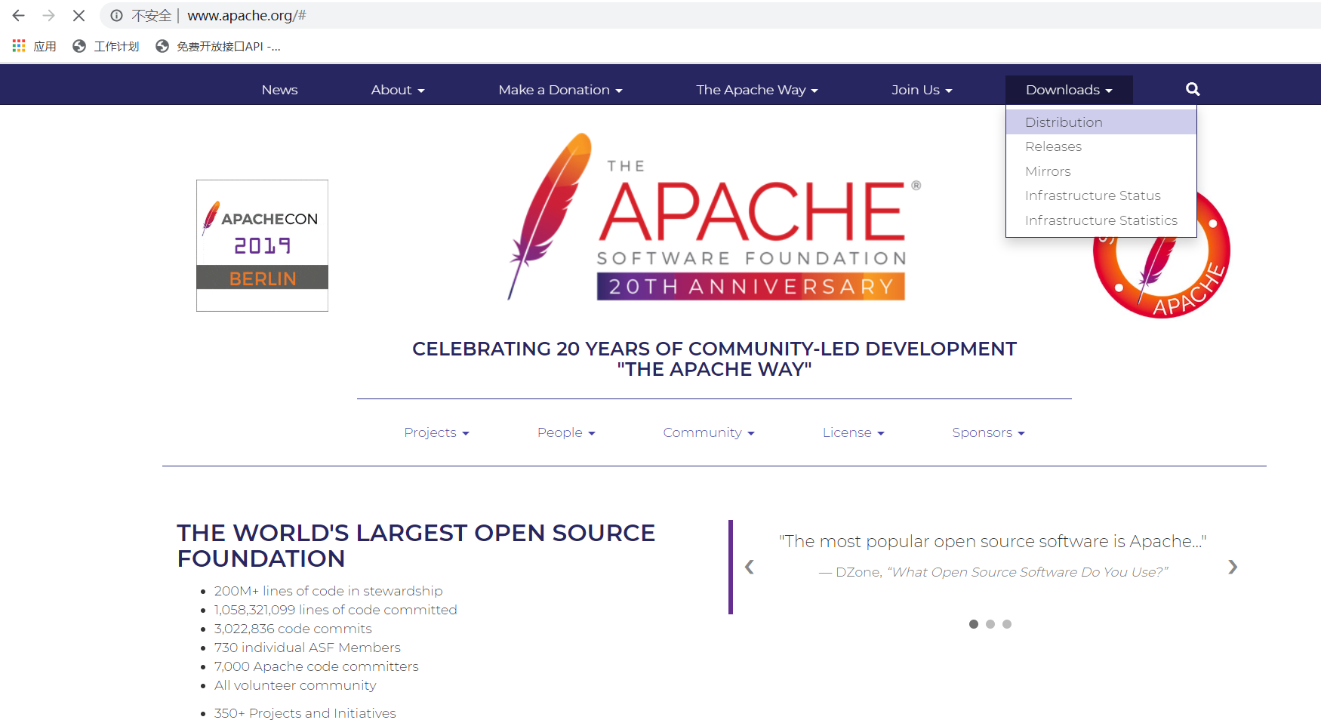Click the search magnifier icon in navbar
Image resolution: width=1321 pixels, height=723 pixels.
pyautogui.click(x=1193, y=89)
